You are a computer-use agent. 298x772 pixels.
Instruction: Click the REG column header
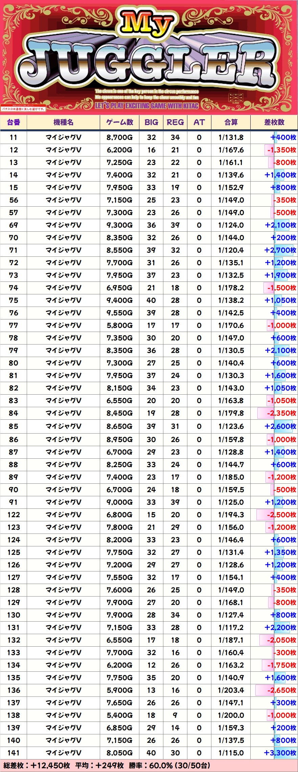(x=175, y=122)
